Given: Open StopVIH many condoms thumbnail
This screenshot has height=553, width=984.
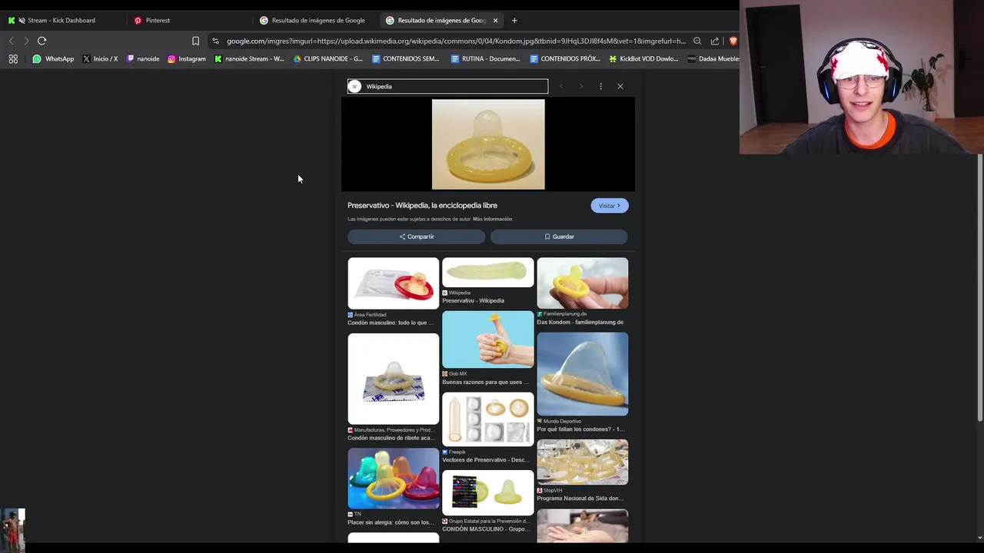Looking at the screenshot, I should coord(582,462).
